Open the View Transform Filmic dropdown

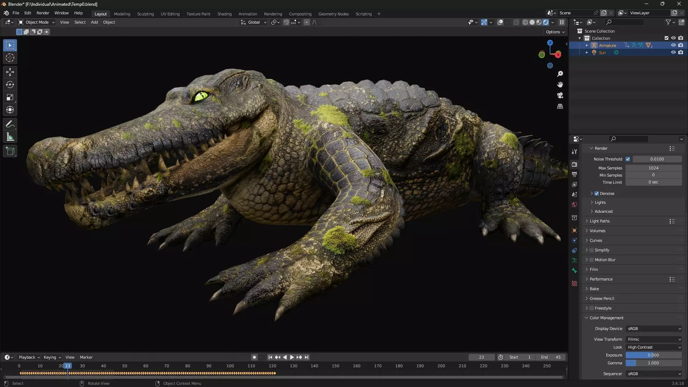[x=654, y=339]
